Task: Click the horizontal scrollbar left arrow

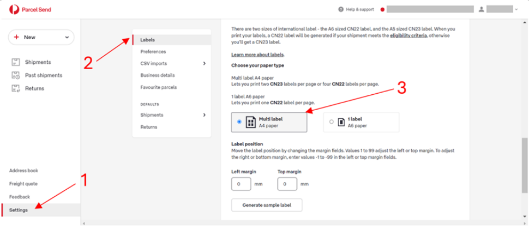Action: click(x=83, y=223)
